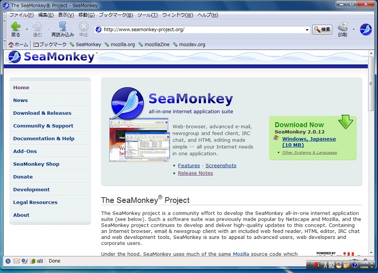This screenshot has width=378, height=273.
Task: Open the mozilla.org bookmark
Action: 120,45
